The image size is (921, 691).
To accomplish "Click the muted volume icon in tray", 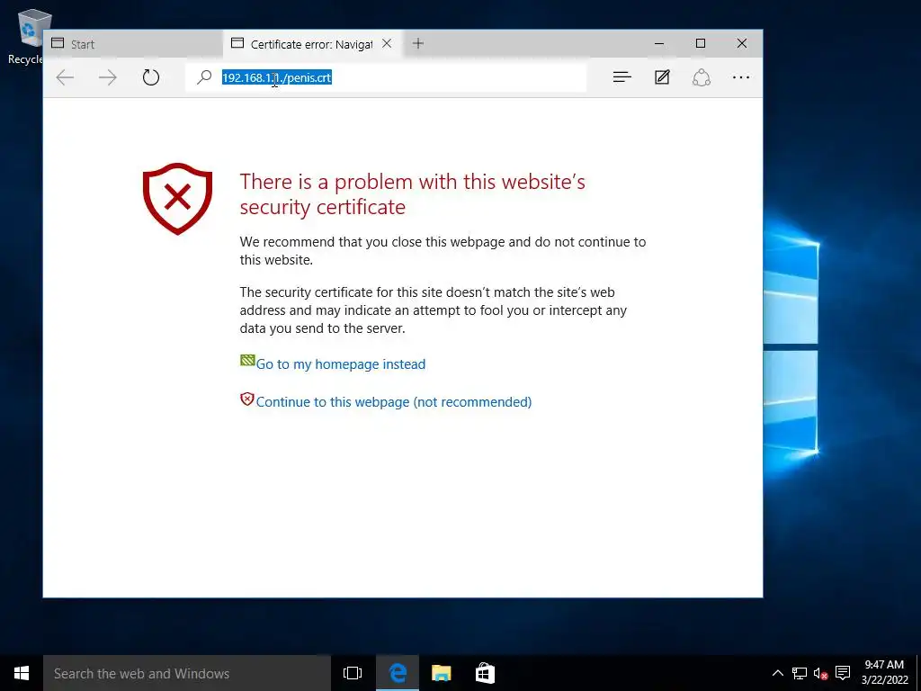I will [x=820, y=673].
